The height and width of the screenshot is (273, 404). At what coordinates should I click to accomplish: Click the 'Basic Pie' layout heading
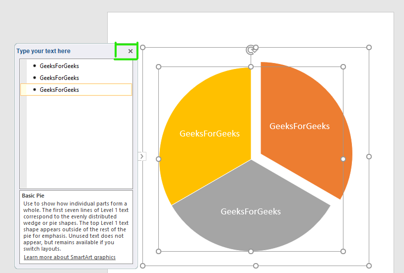pyautogui.click(x=33, y=196)
